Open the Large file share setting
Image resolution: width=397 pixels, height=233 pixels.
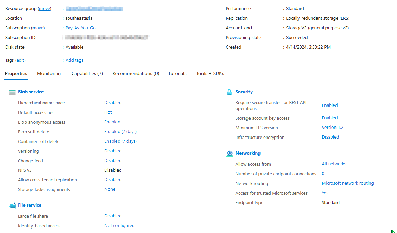[113, 216]
